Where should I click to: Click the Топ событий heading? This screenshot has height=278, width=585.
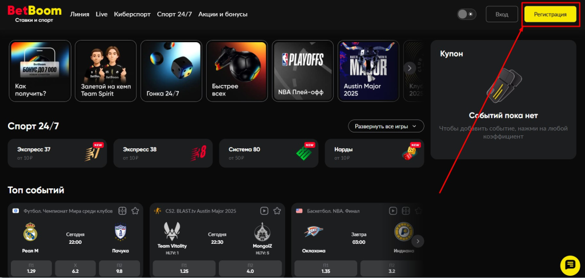click(36, 190)
